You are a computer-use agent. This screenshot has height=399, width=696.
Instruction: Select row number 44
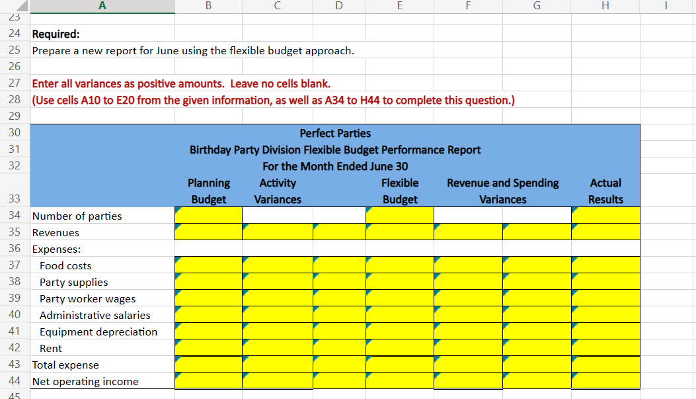click(17, 381)
